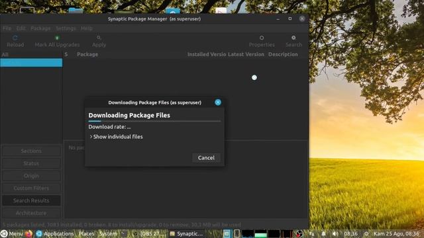
Task: Click the Sections filter button
Action: tap(31, 151)
